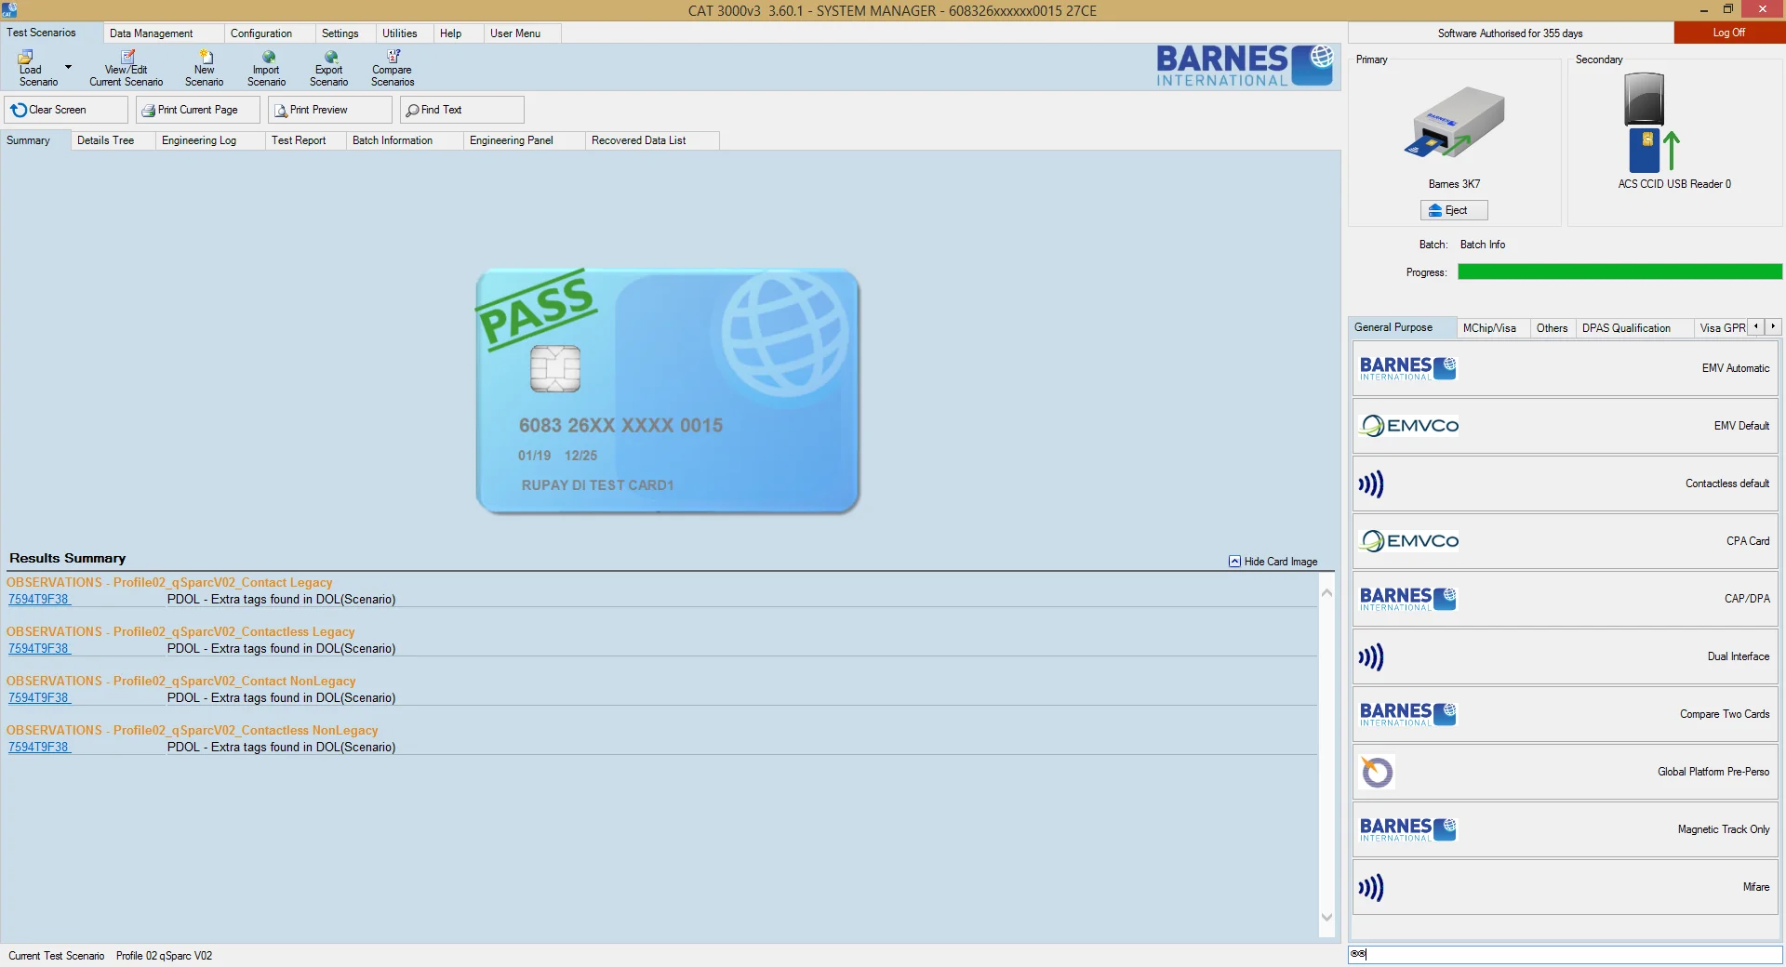Image resolution: width=1786 pixels, height=967 pixels.
Task: Open the Compare Scenarios tool
Action: click(393, 58)
